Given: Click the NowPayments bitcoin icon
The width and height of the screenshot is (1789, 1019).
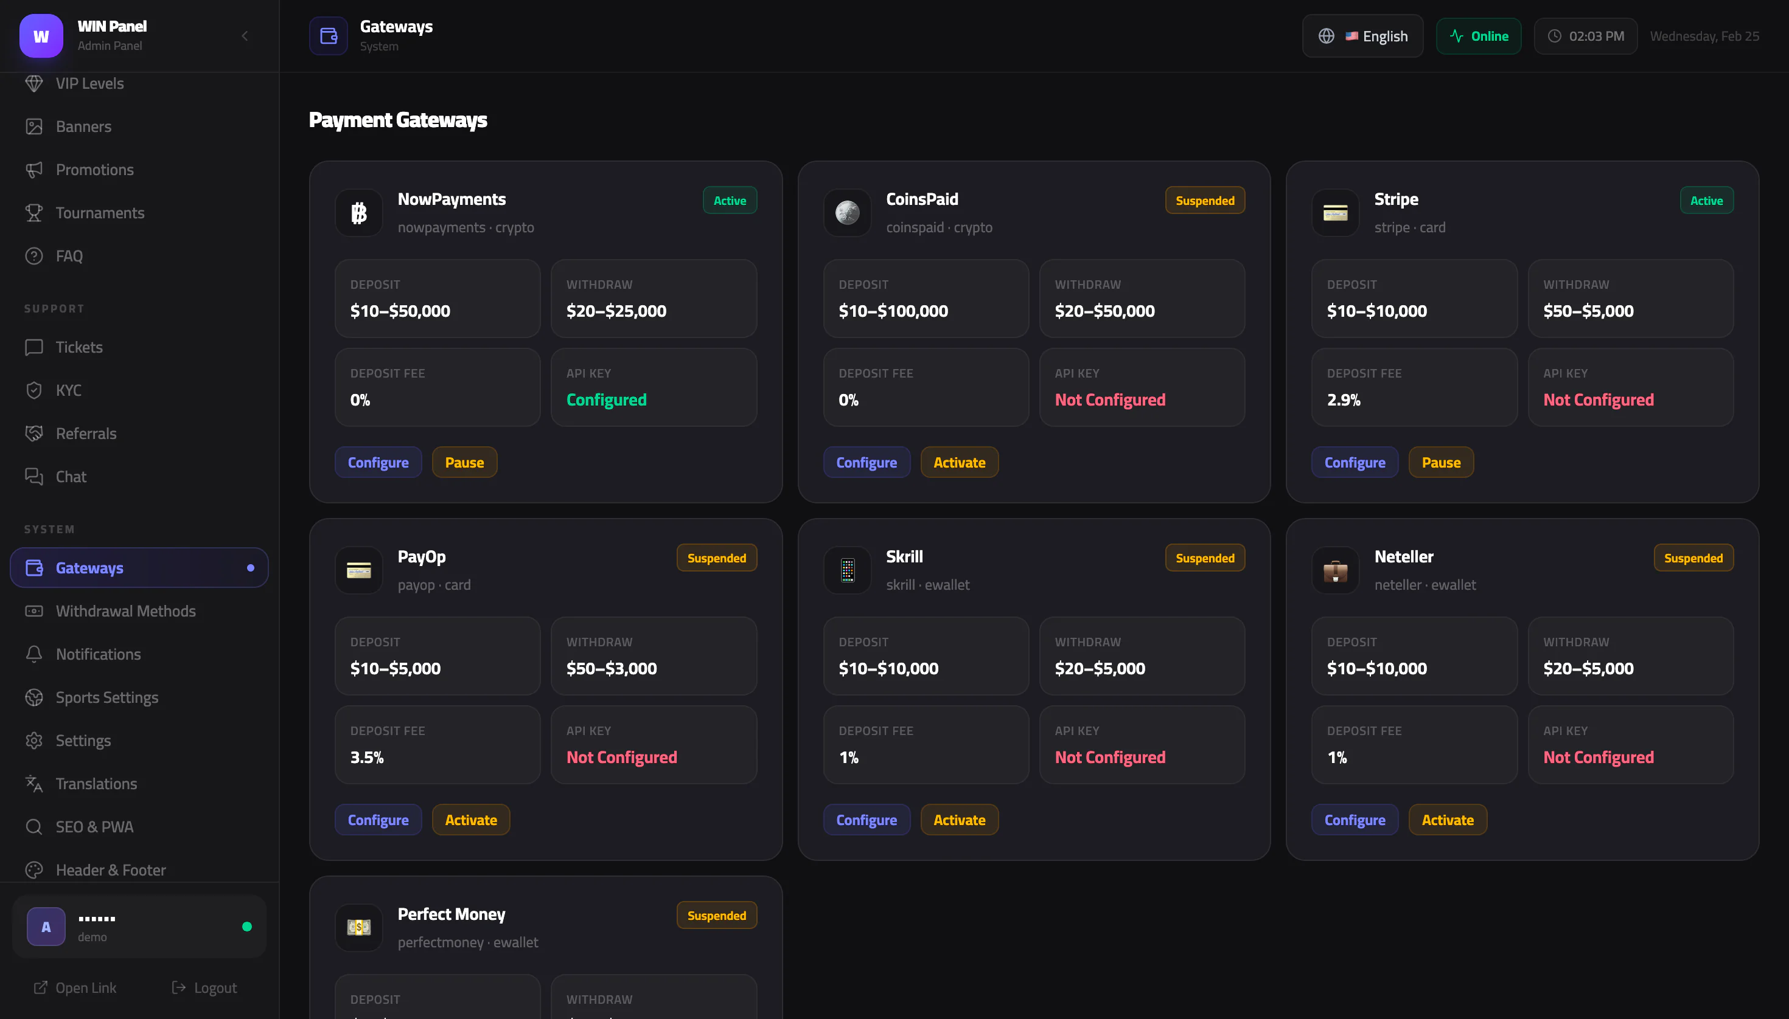Looking at the screenshot, I should click(x=358, y=213).
